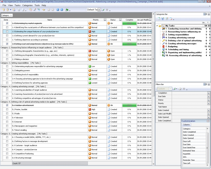Sort by clicking the Name column header
The width and height of the screenshot is (211, 169).
coord(50,20)
